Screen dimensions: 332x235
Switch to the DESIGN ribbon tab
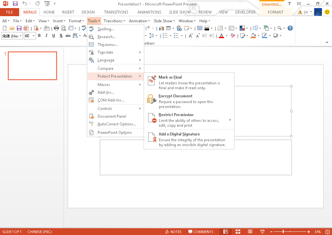click(x=88, y=12)
